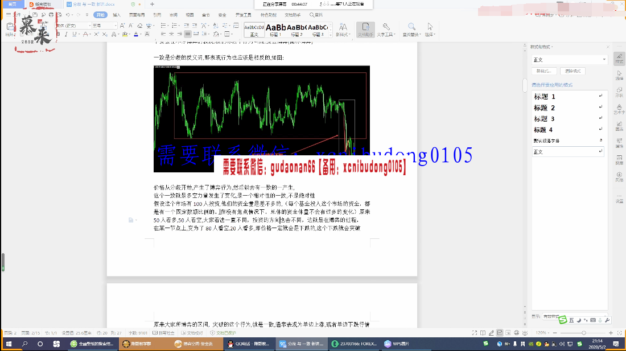Toggle spell check (拼写检查) in status bar
This screenshot has width=626, height=351.
tap(164, 333)
